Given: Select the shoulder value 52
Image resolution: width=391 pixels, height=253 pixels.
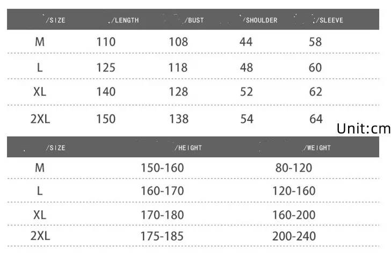Looking at the screenshot, I should click(x=247, y=92).
